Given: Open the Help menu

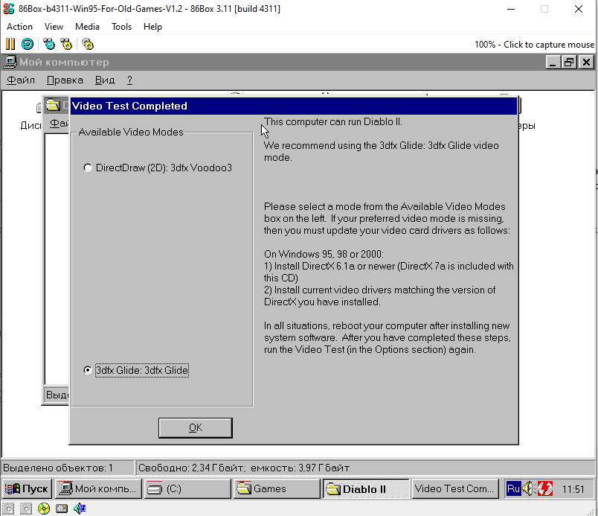Looking at the screenshot, I should click(x=152, y=27).
